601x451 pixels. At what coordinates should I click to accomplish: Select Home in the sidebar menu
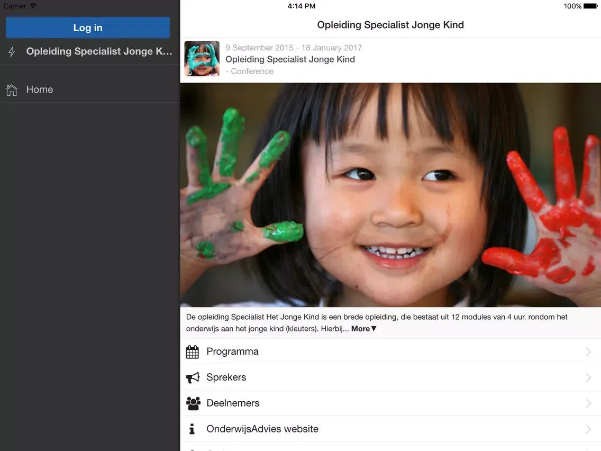(40, 89)
